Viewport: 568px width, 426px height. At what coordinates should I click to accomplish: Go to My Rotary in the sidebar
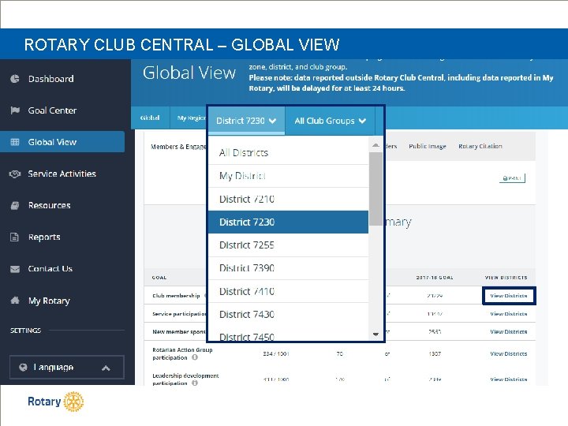pos(49,301)
